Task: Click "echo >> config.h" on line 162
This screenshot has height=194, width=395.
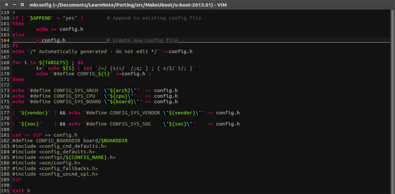Action: (60, 29)
